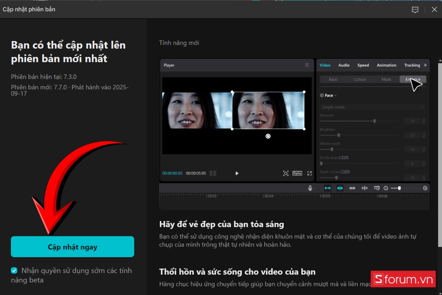This screenshot has height=295, width=442.
Task: Click the link clips icon in the timeline toolbar
Action: tap(352, 188)
